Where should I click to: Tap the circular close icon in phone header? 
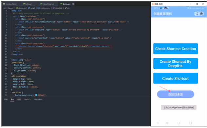pos(201,14)
